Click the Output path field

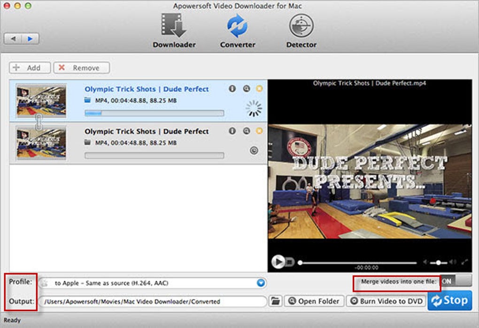153,301
